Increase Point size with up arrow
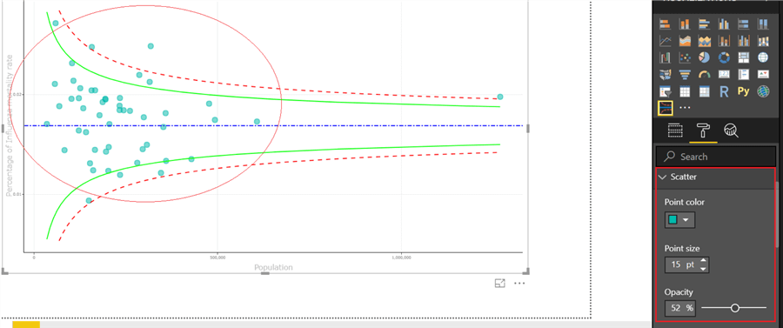783x328 pixels. [x=704, y=261]
